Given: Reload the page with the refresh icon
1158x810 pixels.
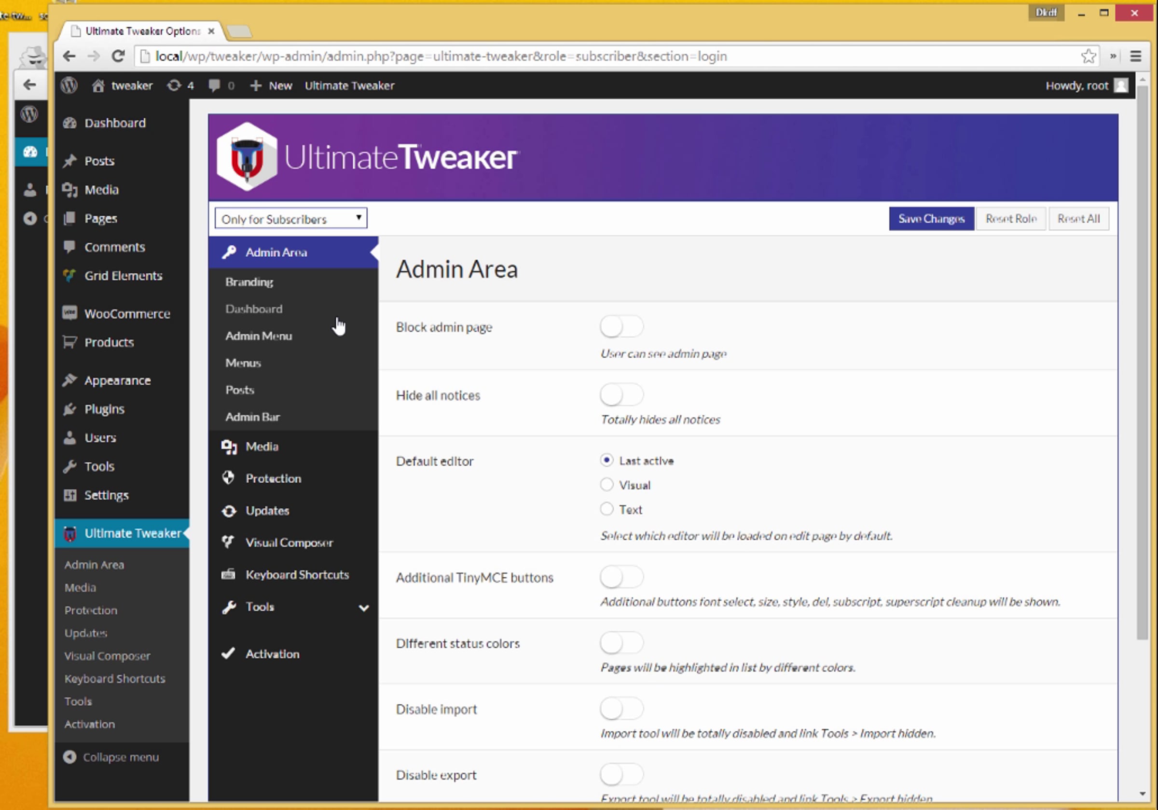Looking at the screenshot, I should (x=118, y=56).
